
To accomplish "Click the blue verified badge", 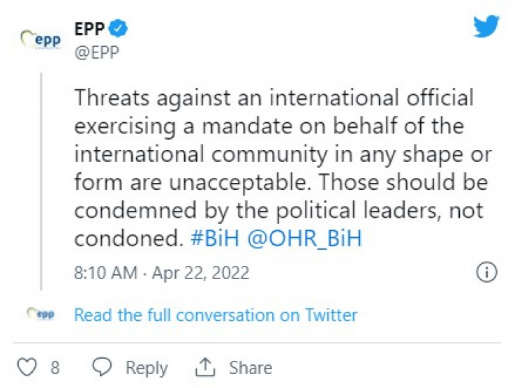I will 119,29.
